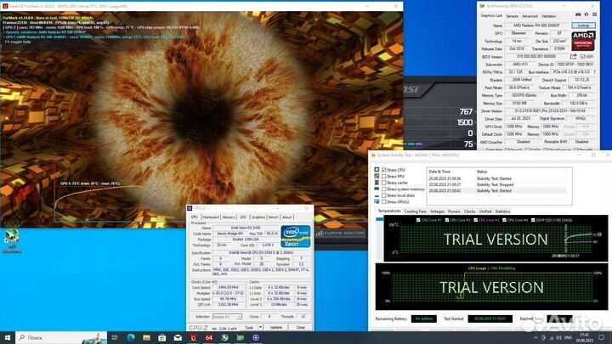Click GPU-Z refresh icon
The width and height of the screenshot is (612, 344).
(586, 14)
